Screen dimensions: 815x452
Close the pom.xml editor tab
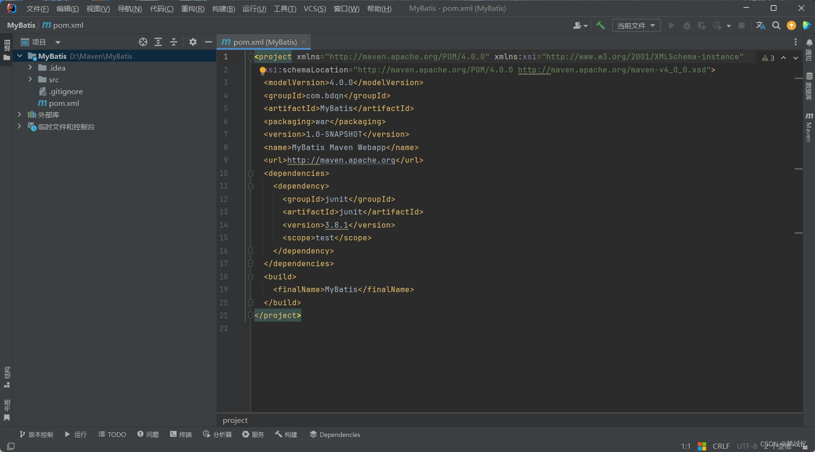pos(304,42)
